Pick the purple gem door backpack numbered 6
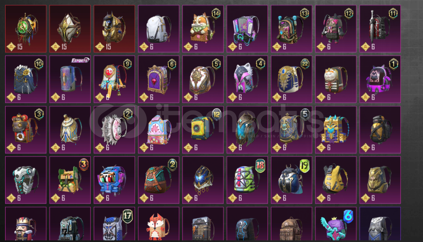 coord(158,79)
